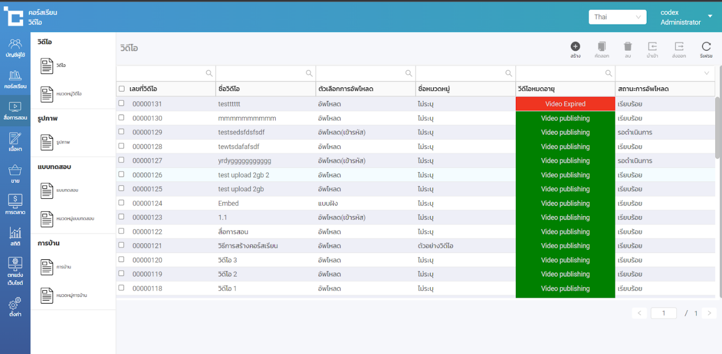This screenshot has width=722, height=354.
Task: Click the next page arrow in pagination
Action: pyautogui.click(x=709, y=313)
